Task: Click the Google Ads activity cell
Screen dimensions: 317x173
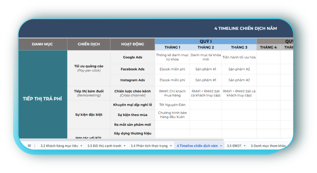Action: point(132,57)
